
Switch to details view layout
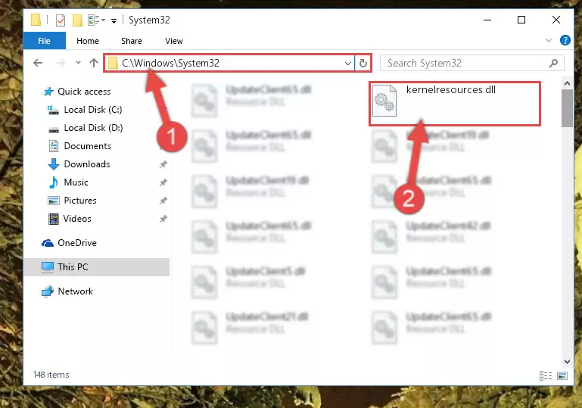tap(545, 375)
